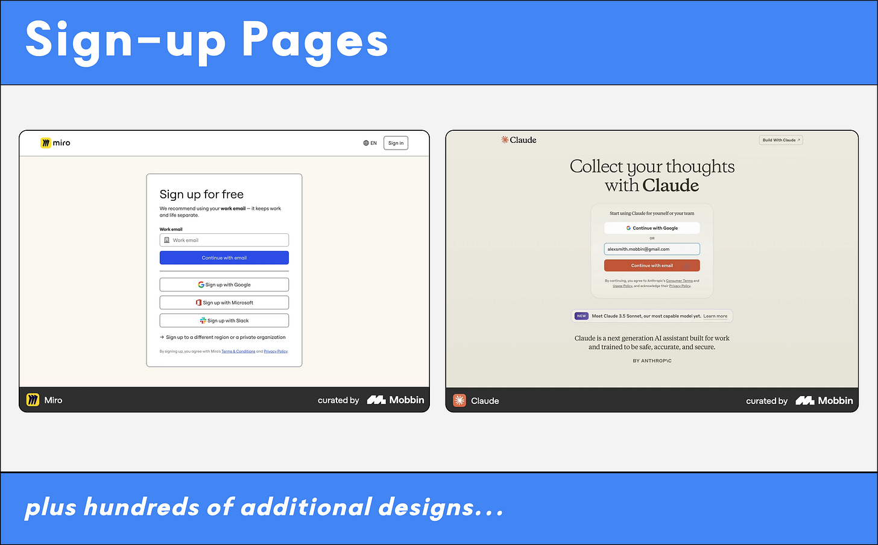Click the NEW badge in the announcement
The width and height of the screenshot is (878, 545).
point(581,316)
